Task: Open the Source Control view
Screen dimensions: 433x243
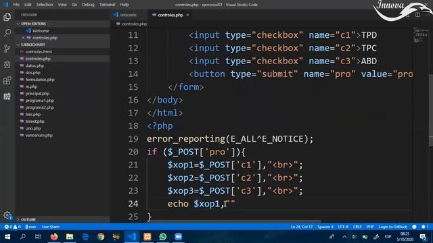Action: point(7,49)
